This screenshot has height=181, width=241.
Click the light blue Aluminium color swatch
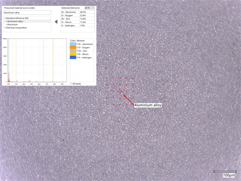pyautogui.click(x=73, y=44)
